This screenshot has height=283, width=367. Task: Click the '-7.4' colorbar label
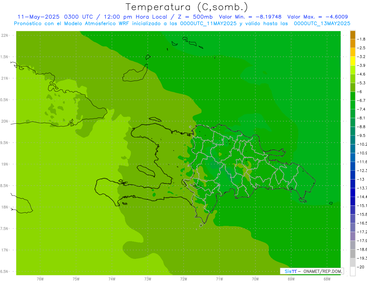pyautogui.click(x=361, y=109)
